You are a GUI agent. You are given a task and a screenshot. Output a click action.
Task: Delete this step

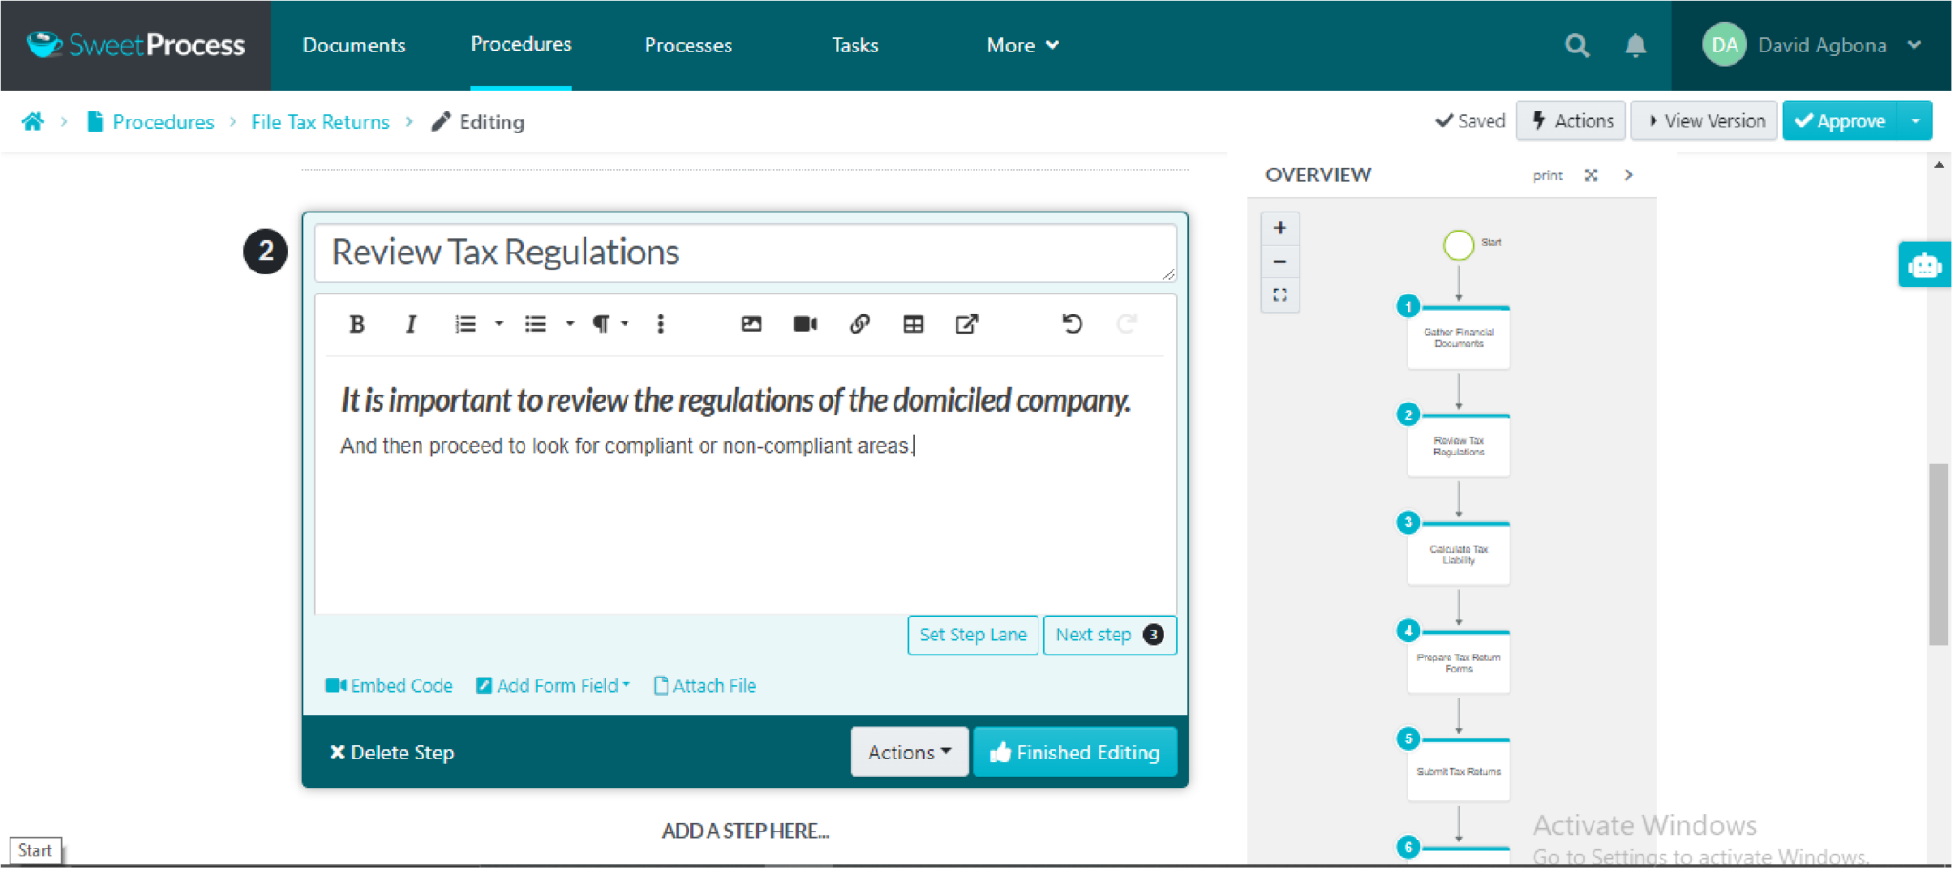pos(392,753)
